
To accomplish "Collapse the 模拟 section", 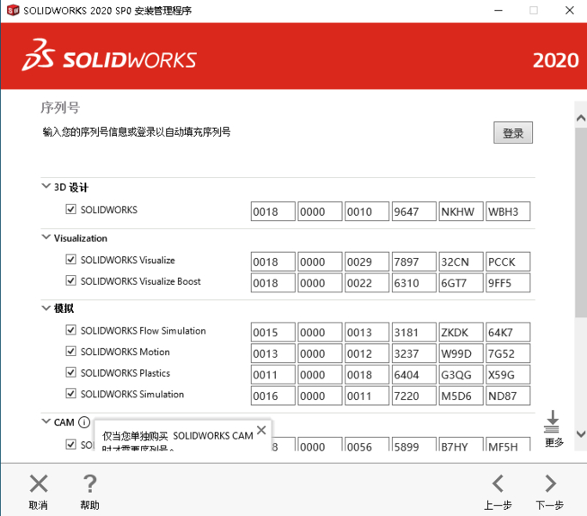I will [46, 308].
